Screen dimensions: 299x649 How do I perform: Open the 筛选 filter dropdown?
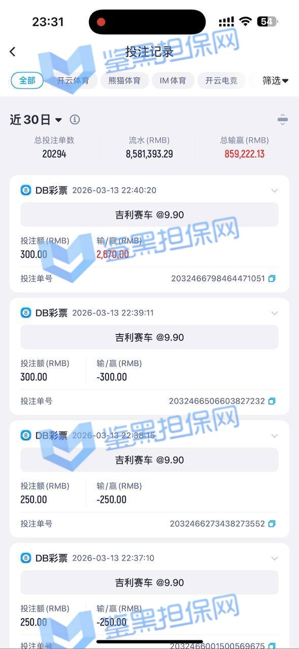coord(275,80)
